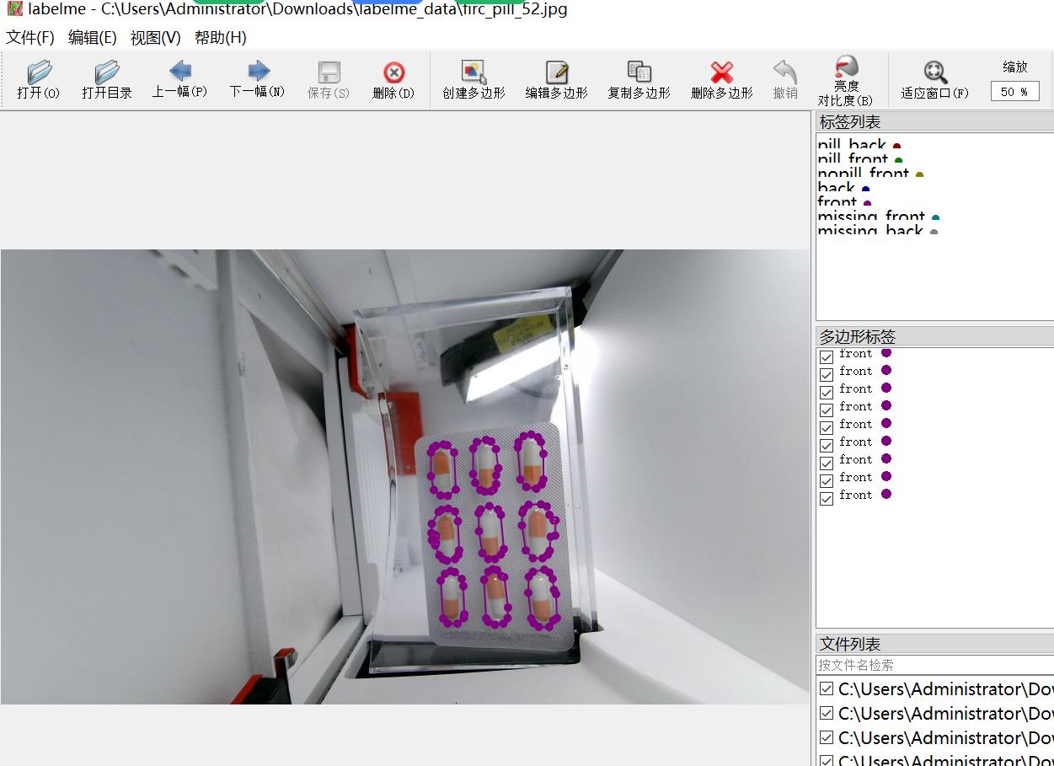Select Edit Polygons (编辑多边形) tool
Screen dimensions: 1054x766
click(x=556, y=79)
